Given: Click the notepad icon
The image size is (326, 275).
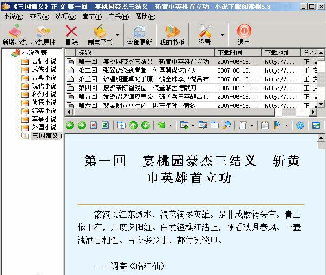Looking at the screenshot, I should (x=265, y=125).
